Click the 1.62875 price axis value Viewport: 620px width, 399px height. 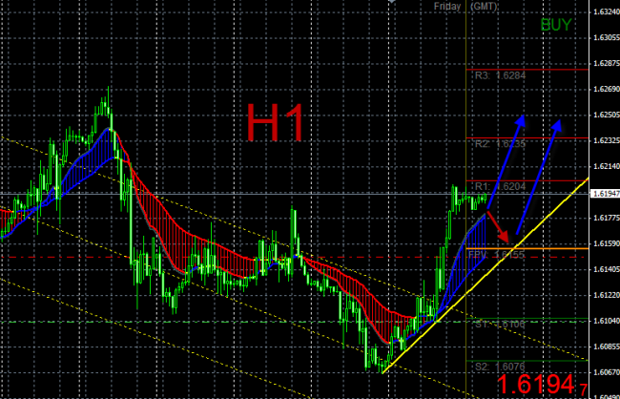coord(606,63)
